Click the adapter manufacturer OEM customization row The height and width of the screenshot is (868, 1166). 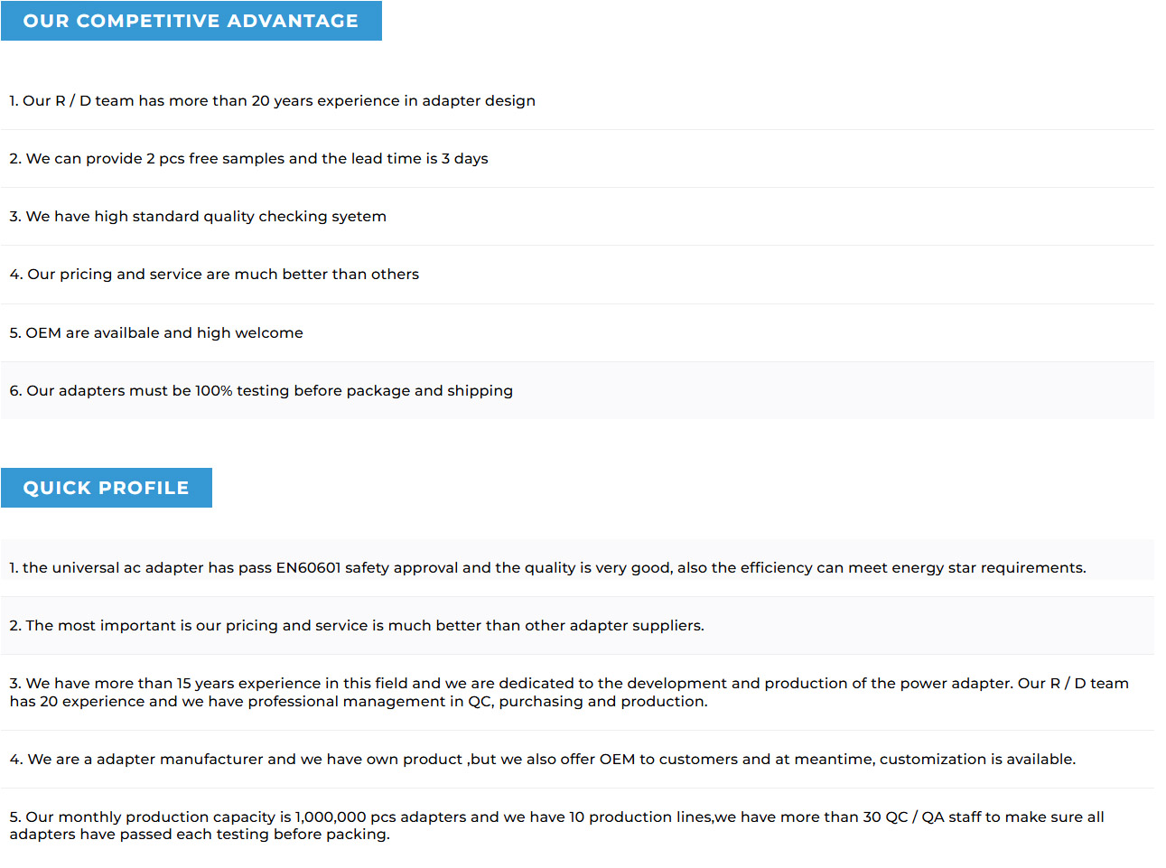pos(577,760)
